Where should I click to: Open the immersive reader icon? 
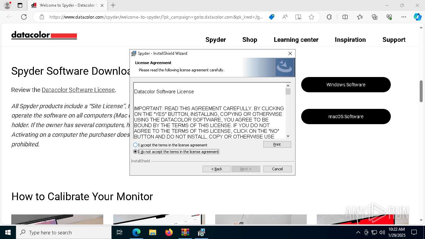coord(298,17)
